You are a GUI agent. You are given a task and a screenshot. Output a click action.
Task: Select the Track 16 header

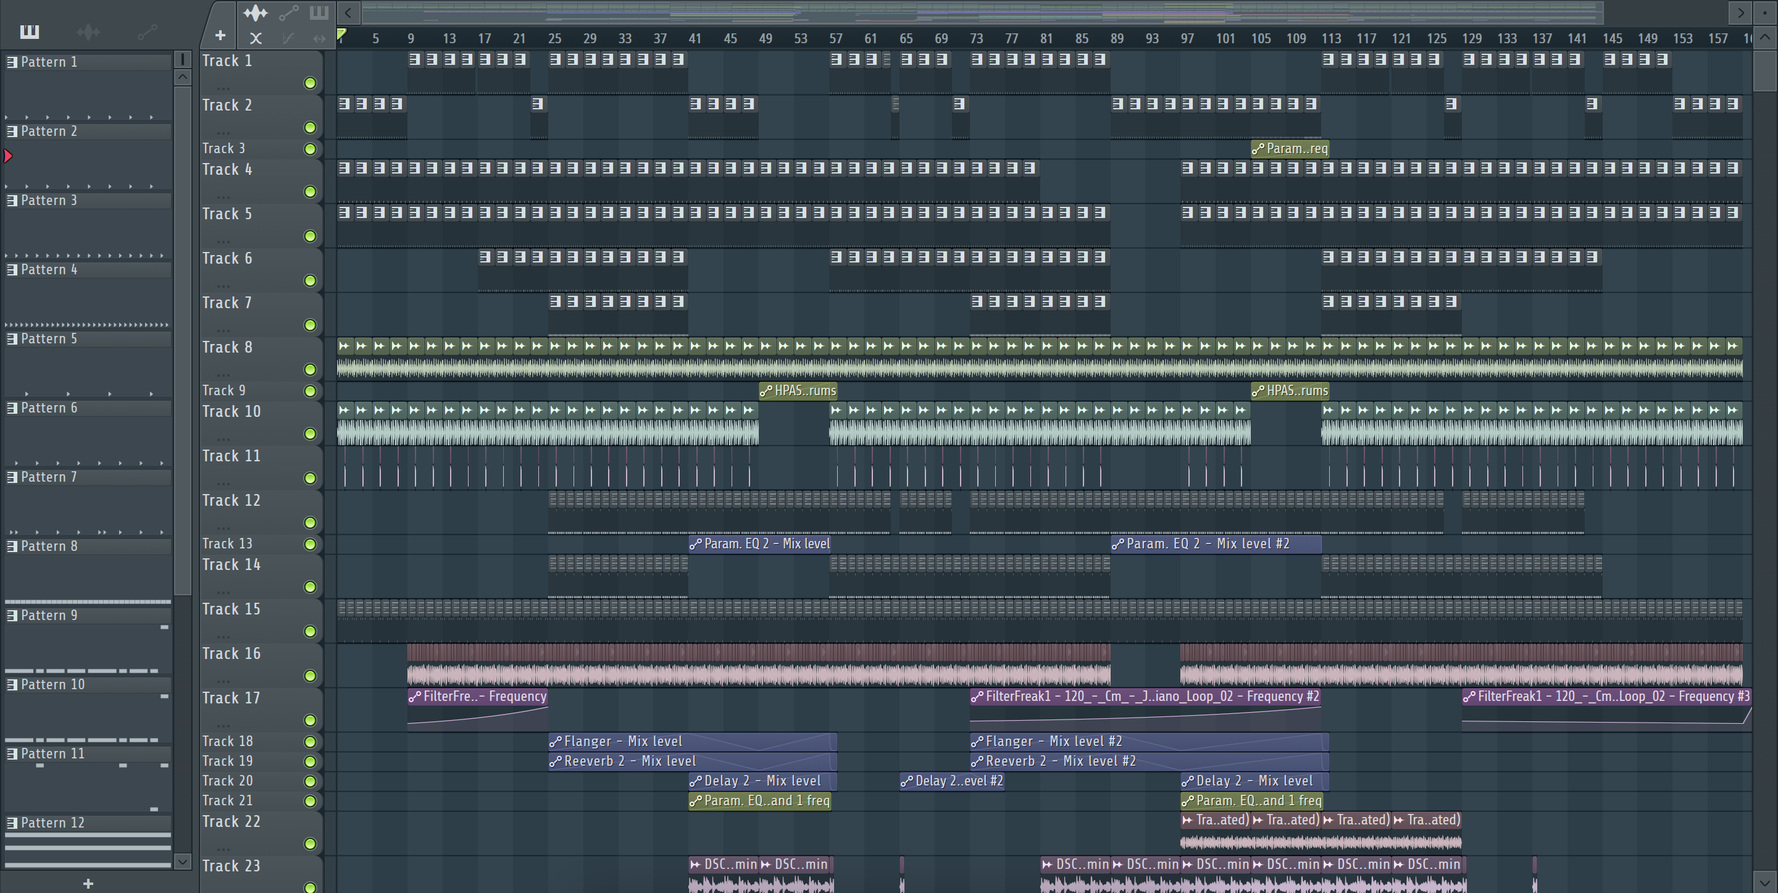point(261,665)
